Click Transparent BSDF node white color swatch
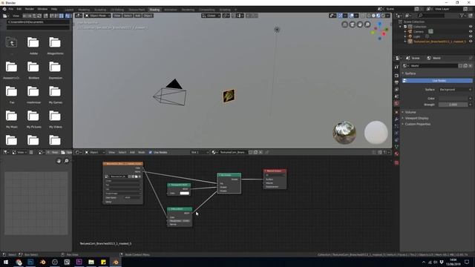 (184, 193)
